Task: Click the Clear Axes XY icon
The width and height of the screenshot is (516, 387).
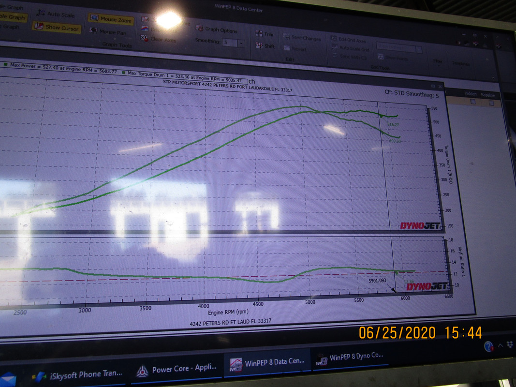Action: [x=144, y=38]
